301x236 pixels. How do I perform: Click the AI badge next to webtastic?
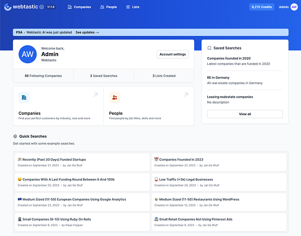click(x=42, y=7)
